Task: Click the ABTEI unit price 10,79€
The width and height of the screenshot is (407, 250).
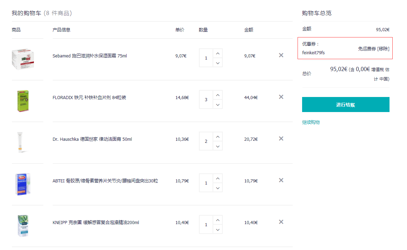Action: [182, 181]
